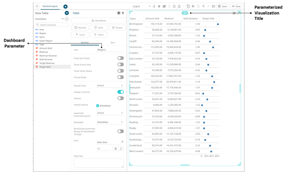The image size is (283, 172).
Task: Uncheck the Breakdown visible shelves checkbox
Action: pyautogui.click(x=98, y=105)
